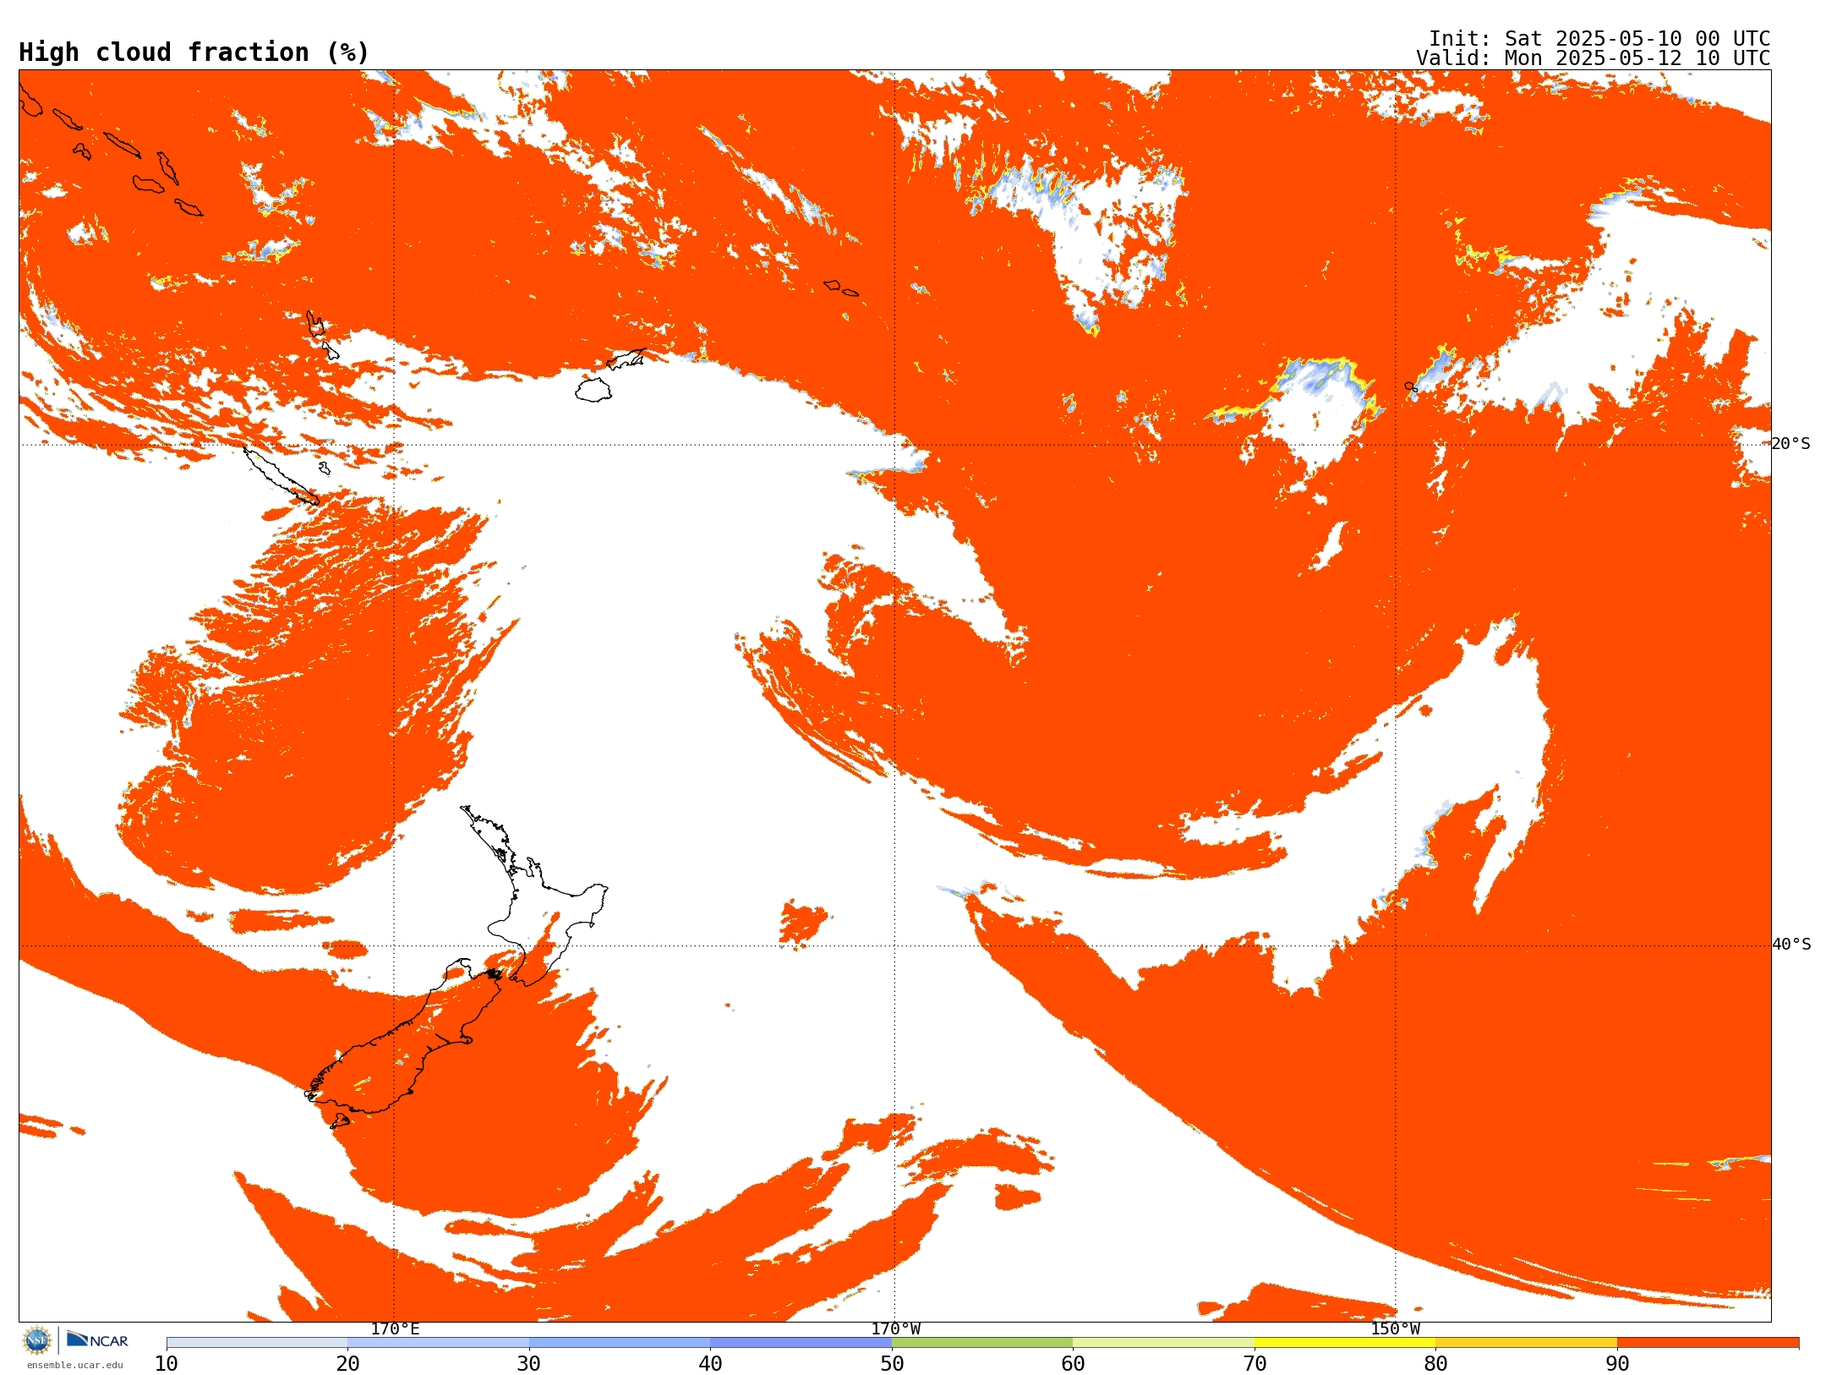Click the pale gray 10–20 colorbar segment

pyautogui.click(x=257, y=1343)
